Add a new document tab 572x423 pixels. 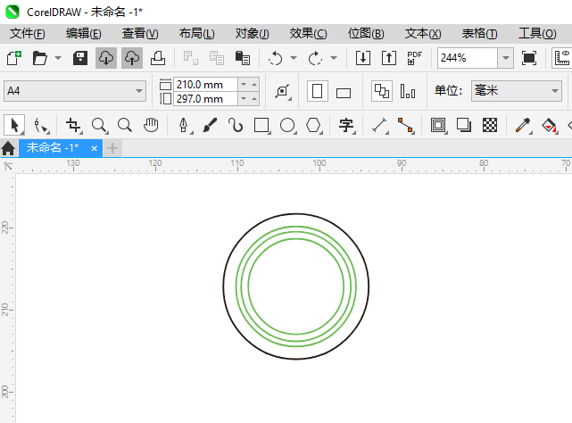[x=112, y=148]
